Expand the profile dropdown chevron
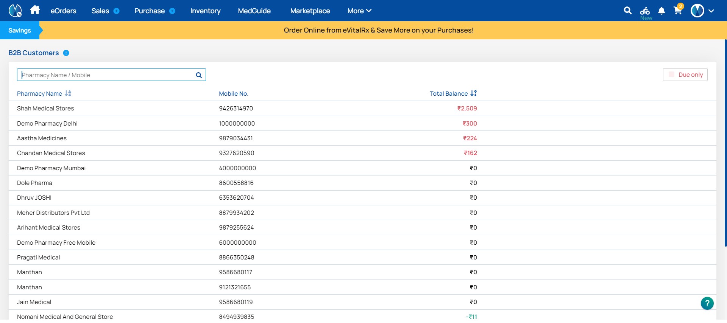Screen dimensions: 727x323 pos(711,11)
